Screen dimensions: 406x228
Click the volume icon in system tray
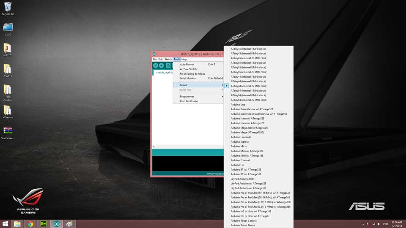(379, 224)
